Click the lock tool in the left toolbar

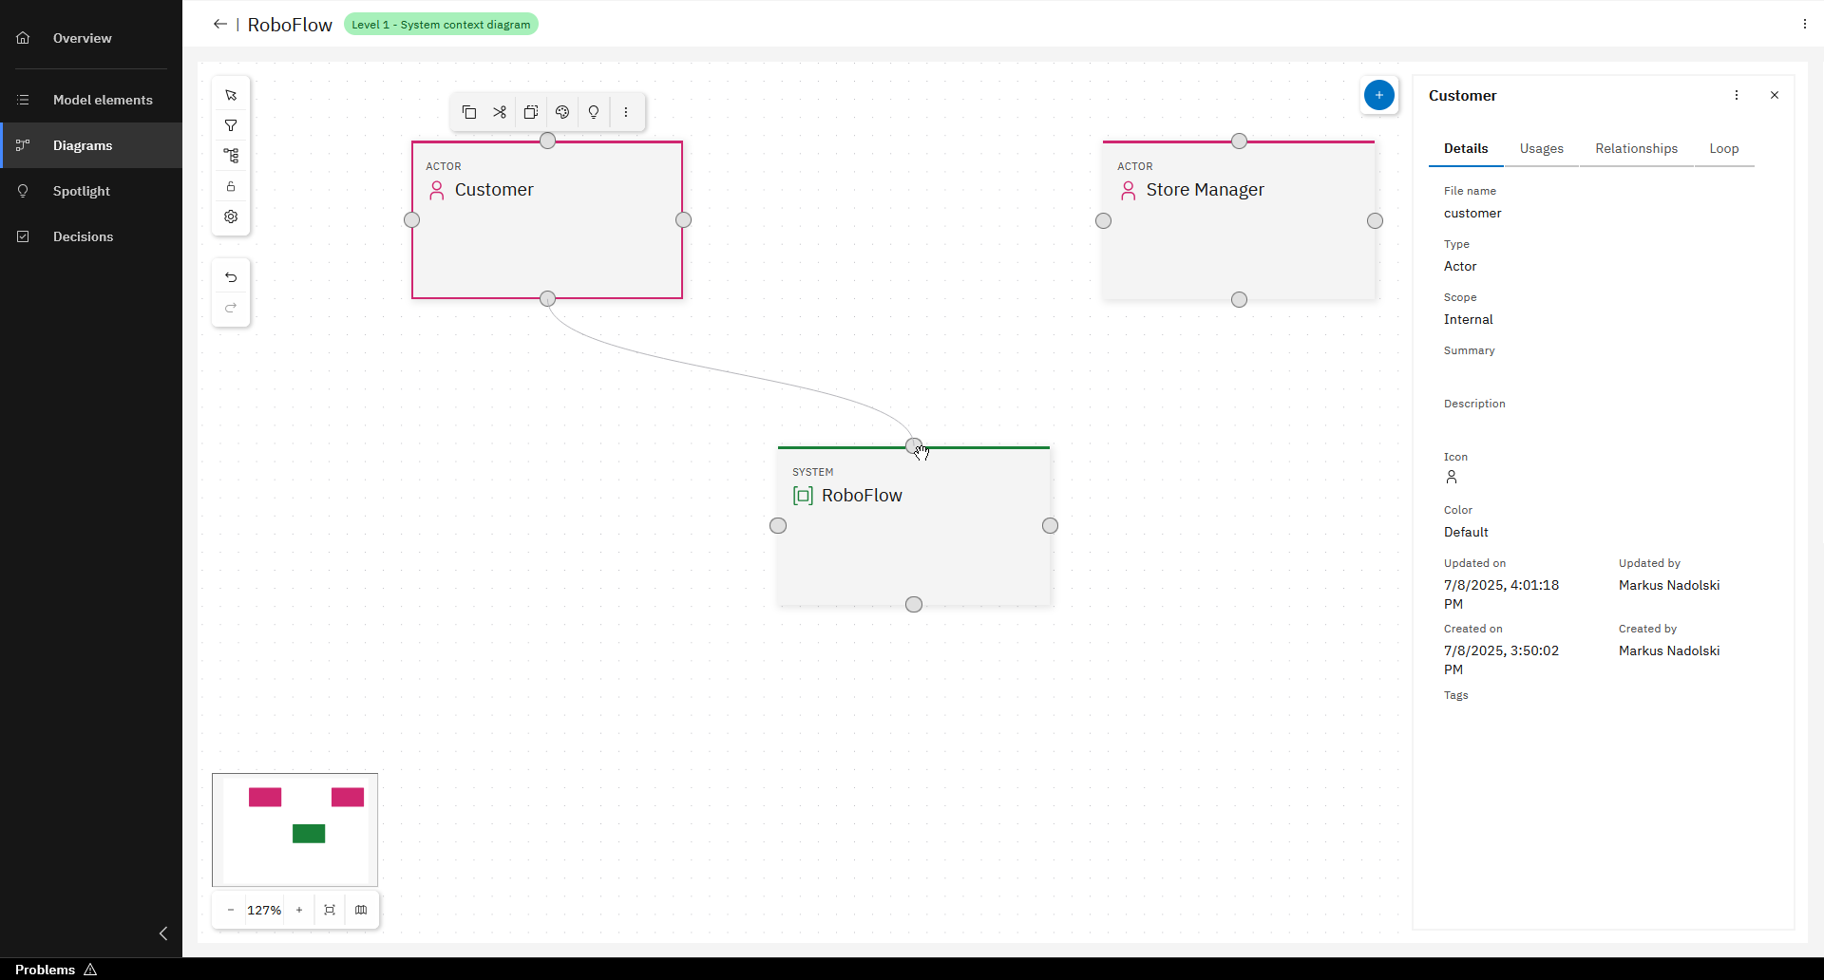(x=231, y=186)
